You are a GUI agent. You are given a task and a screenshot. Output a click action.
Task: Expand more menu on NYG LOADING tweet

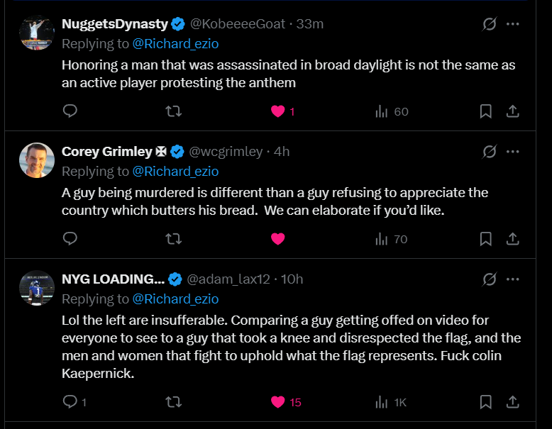tap(513, 279)
